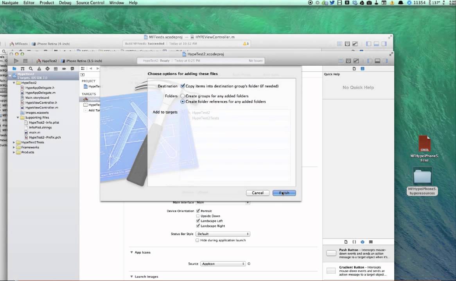This screenshot has width=456, height=281.
Task: Open the Product menu
Action: pyautogui.click(x=47, y=3)
